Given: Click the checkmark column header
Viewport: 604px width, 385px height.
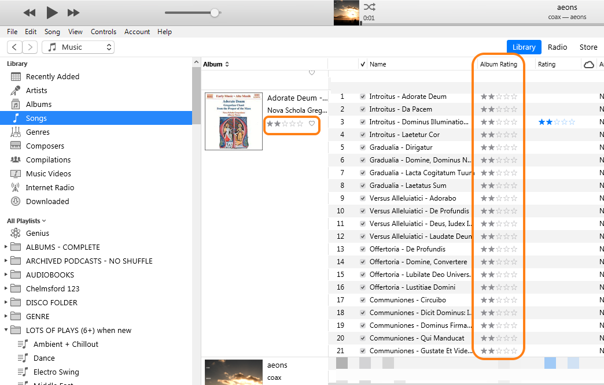Looking at the screenshot, I should coord(363,64).
